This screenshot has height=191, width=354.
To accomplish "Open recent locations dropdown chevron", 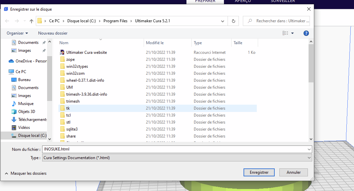I will tap(25, 21).
